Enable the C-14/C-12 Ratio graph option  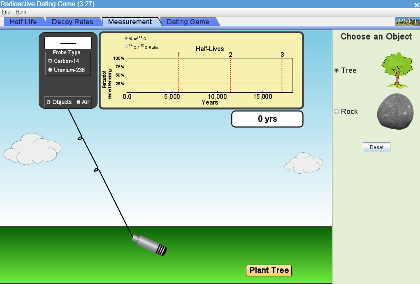pos(126,47)
